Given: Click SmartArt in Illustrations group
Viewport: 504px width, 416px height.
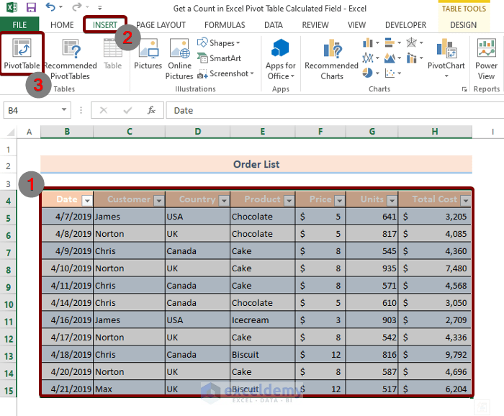Looking at the screenshot, I should pyautogui.click(x=219, y=58).
